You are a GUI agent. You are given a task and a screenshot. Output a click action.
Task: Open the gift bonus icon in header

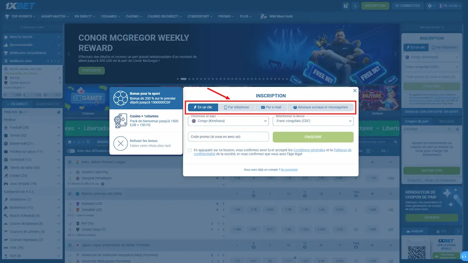coord(346,6)
